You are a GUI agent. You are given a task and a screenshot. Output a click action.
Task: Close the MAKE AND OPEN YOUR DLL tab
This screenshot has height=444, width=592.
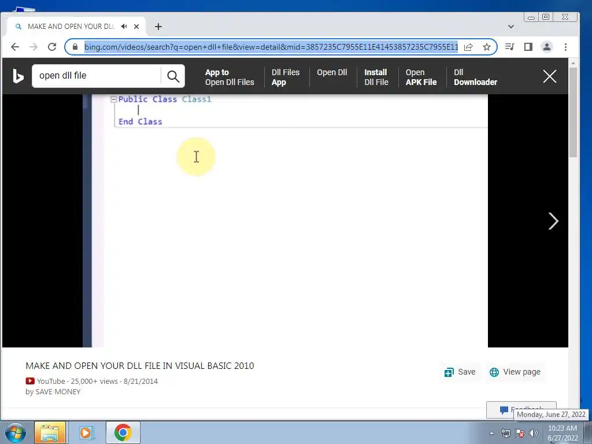(136, 27)
